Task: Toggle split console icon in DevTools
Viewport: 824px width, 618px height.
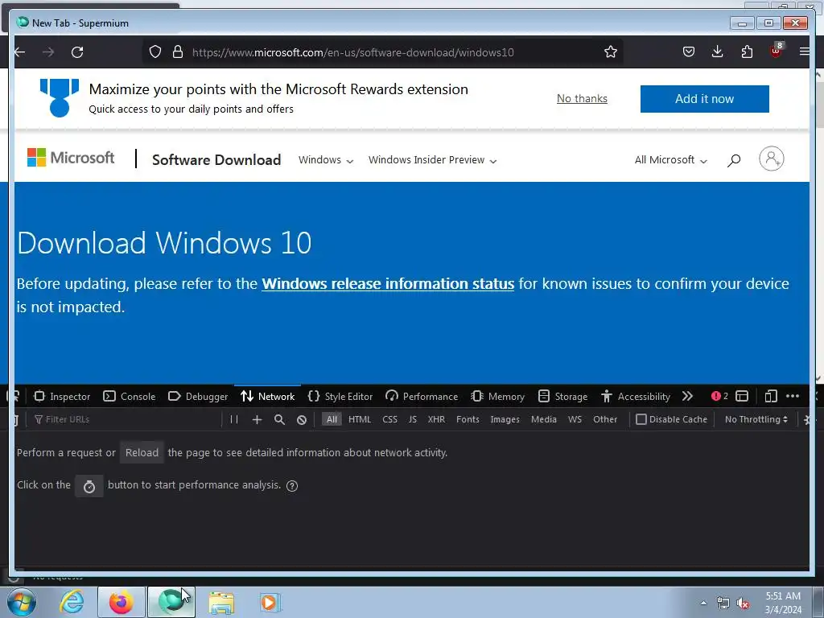Action: click(x=741, y=396)
